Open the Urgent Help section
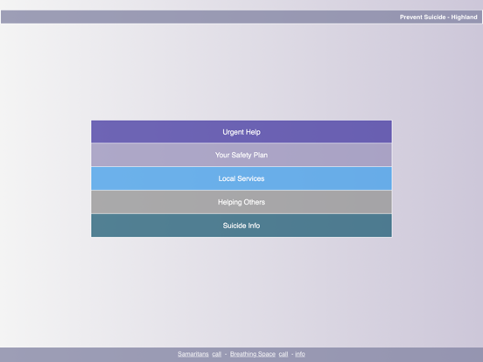 point(241,132)
